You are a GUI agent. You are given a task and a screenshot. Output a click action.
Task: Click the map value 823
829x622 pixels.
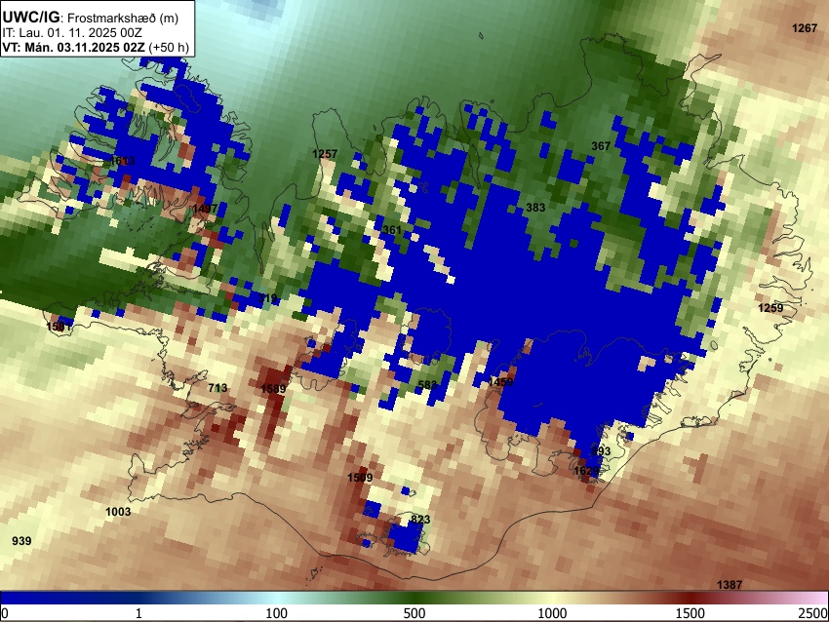tap(420, 520)
